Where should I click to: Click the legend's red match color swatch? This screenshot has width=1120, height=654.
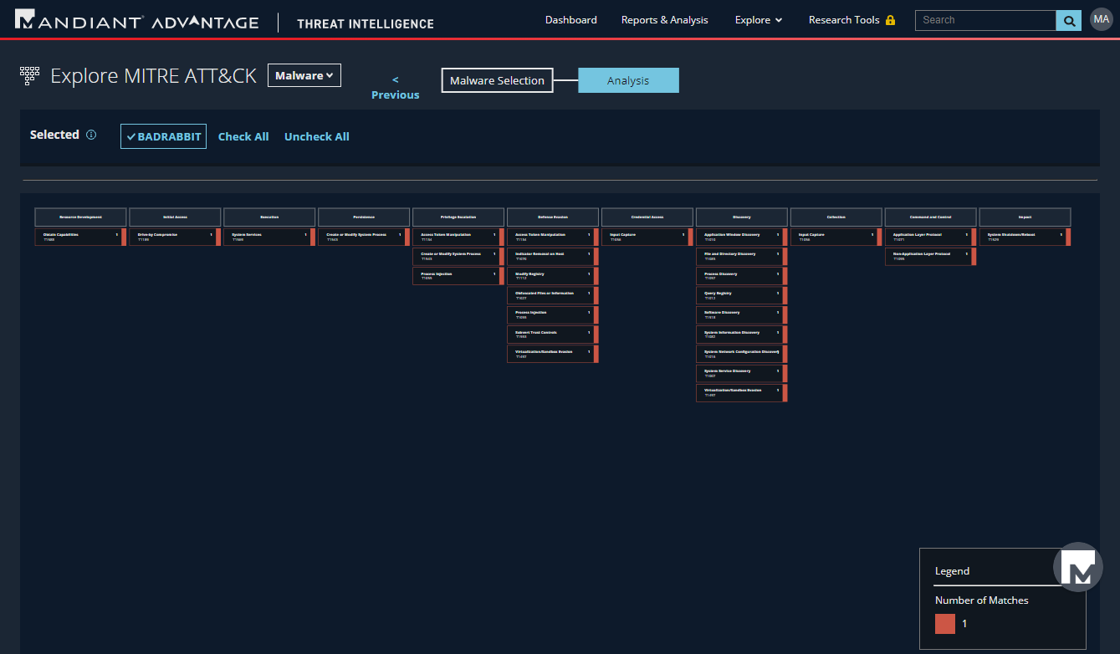tap(945, 624)
